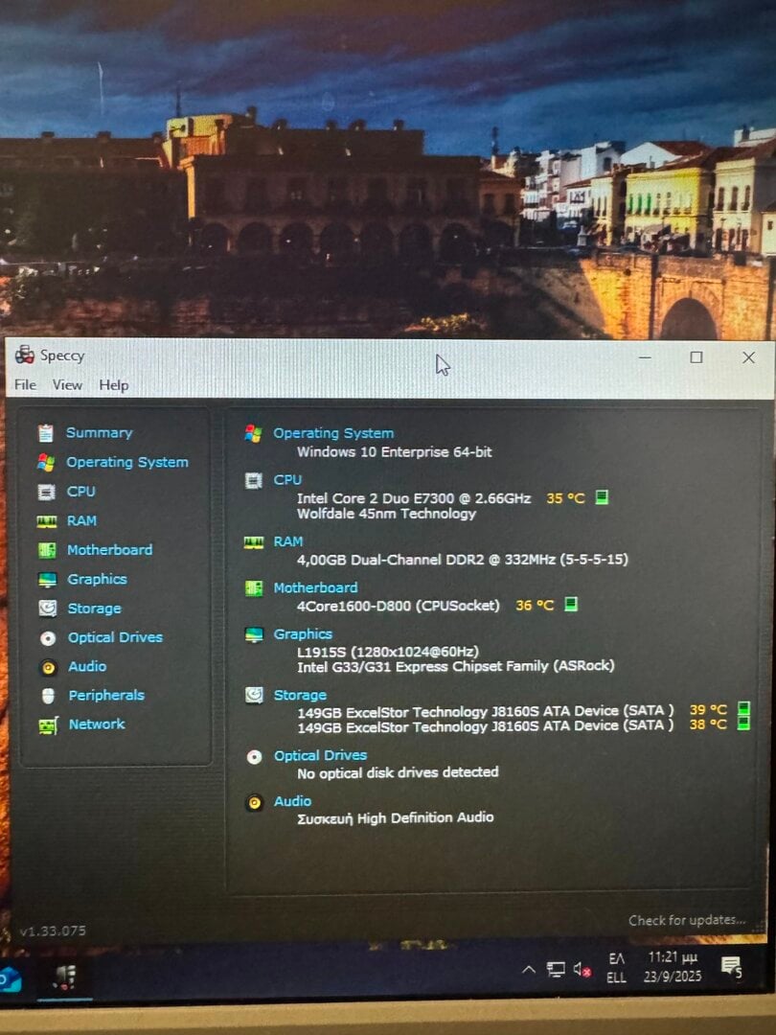
Task: Open Peripherals section in sidebar
Action: coord(106,695)
